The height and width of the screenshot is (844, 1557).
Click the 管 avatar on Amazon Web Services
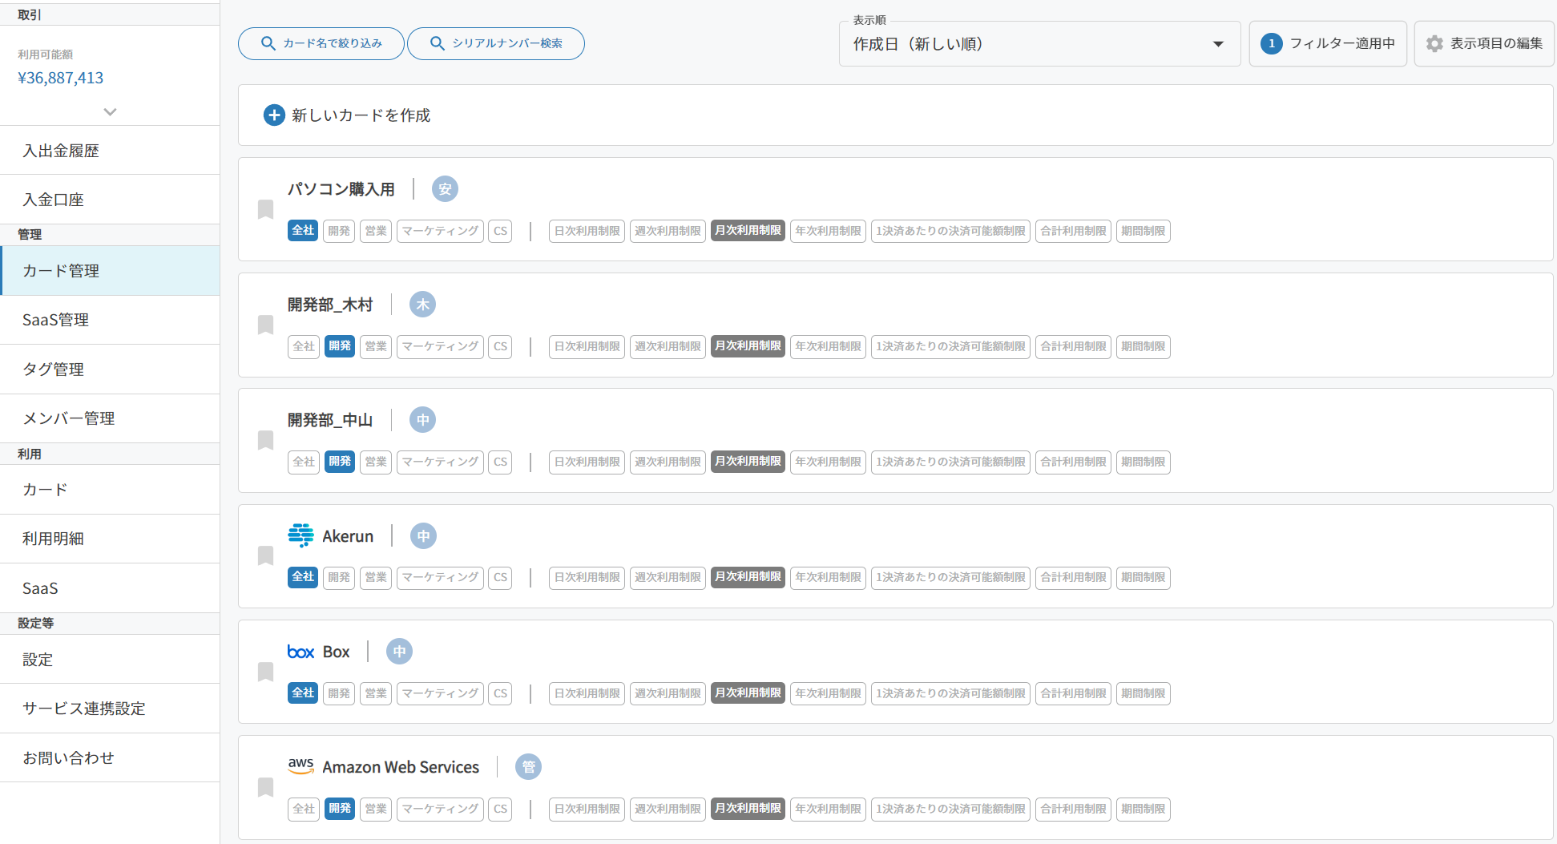528,767
